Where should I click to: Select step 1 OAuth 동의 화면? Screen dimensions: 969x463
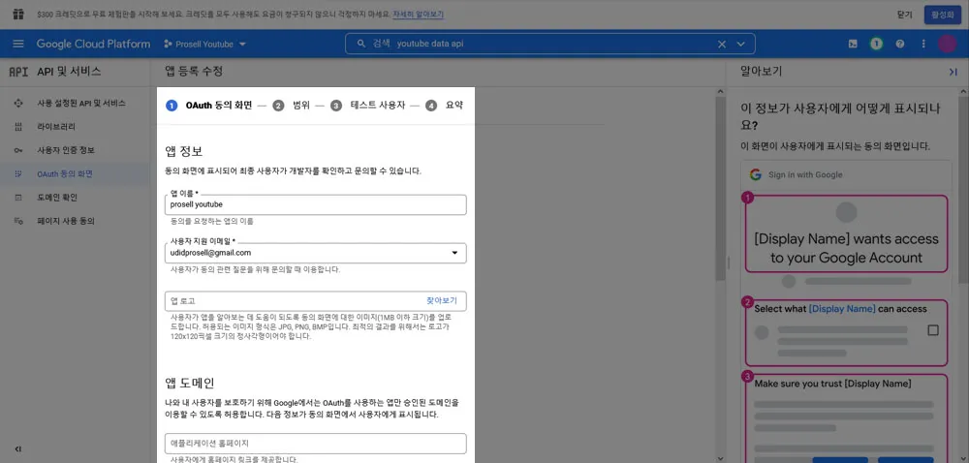coord(209,106)
